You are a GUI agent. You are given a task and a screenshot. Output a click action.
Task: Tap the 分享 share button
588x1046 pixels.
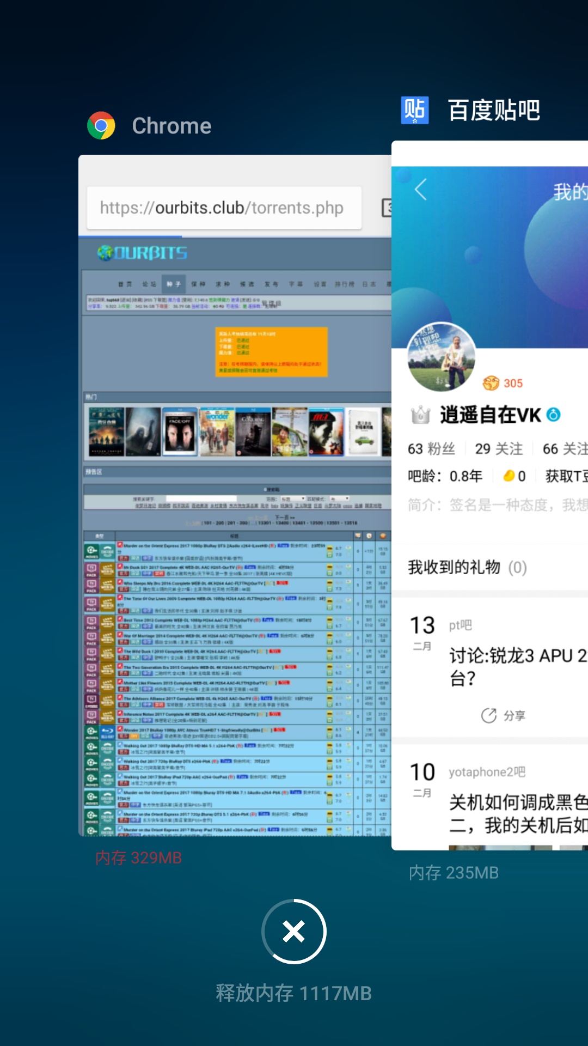tap(503, 715)
